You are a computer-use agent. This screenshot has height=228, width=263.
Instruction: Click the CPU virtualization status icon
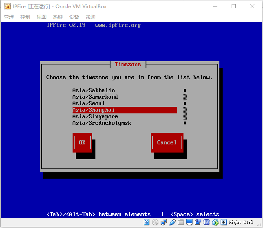[x=206, y=222]
